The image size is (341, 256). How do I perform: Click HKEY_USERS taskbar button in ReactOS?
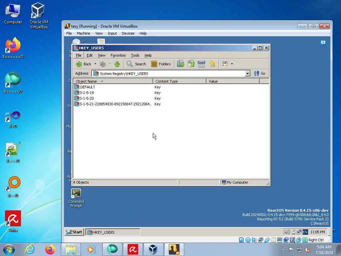tap(113, 232)
